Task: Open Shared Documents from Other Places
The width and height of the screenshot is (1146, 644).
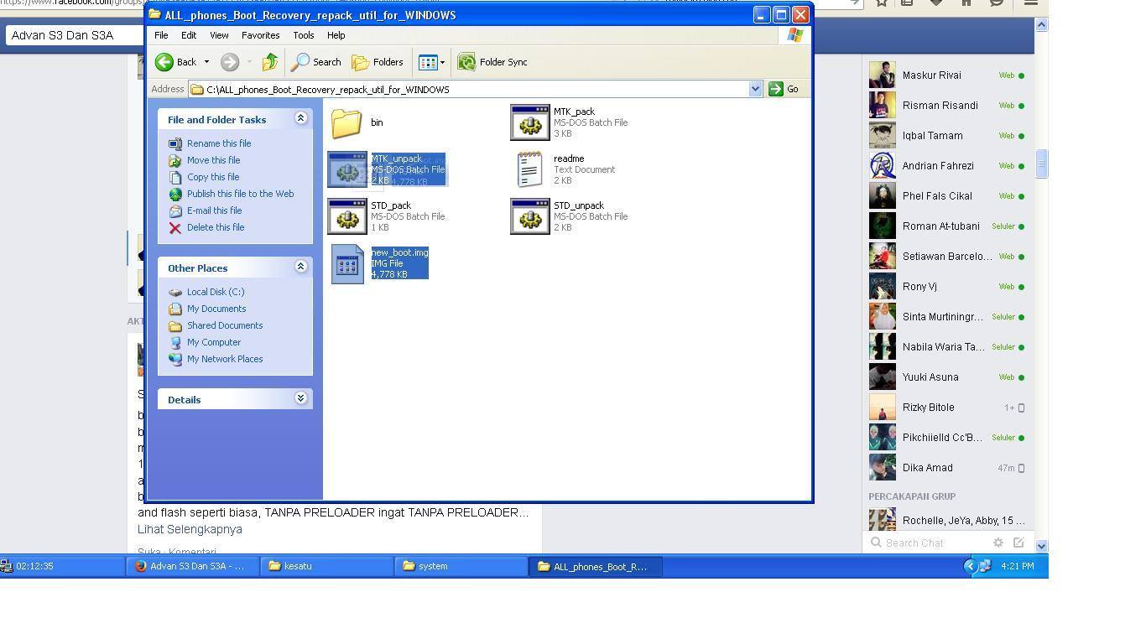Action: [x=225, y=325]
